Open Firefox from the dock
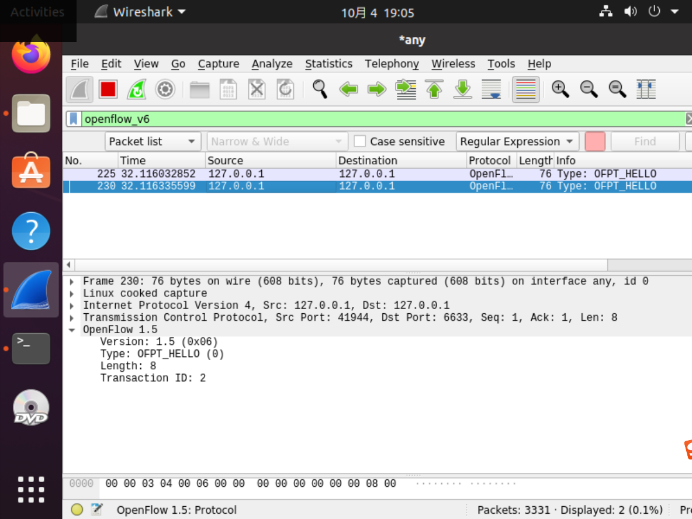 point(31,55)
